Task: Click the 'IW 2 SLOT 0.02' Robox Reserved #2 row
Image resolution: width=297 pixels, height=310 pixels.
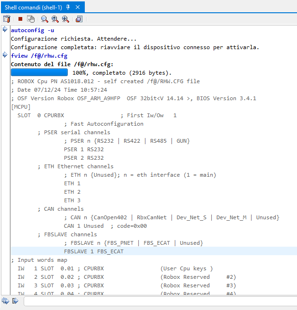Action: coord(127,277)
